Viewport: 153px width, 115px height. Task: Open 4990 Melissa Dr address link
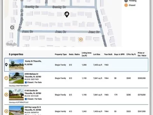coord(33,75)
